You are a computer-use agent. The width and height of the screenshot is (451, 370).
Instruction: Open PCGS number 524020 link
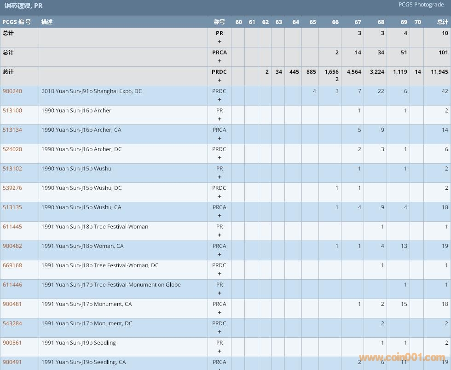click(x=12, y=149)
